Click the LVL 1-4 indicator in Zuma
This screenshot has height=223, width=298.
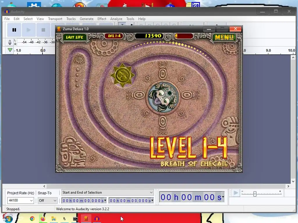(x=114, y=36)
